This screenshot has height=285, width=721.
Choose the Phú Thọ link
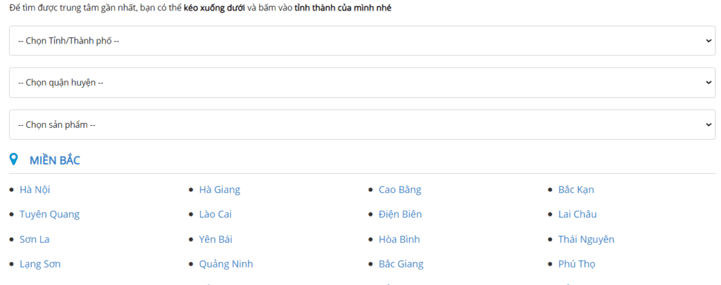tap(577, 264)
